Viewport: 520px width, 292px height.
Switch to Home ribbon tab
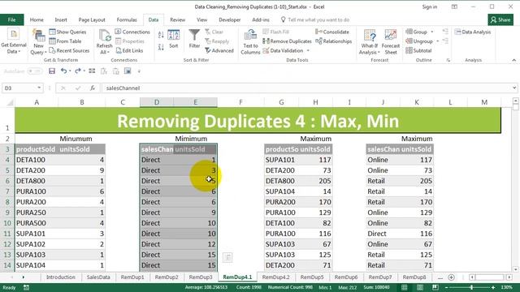[37, 19]
